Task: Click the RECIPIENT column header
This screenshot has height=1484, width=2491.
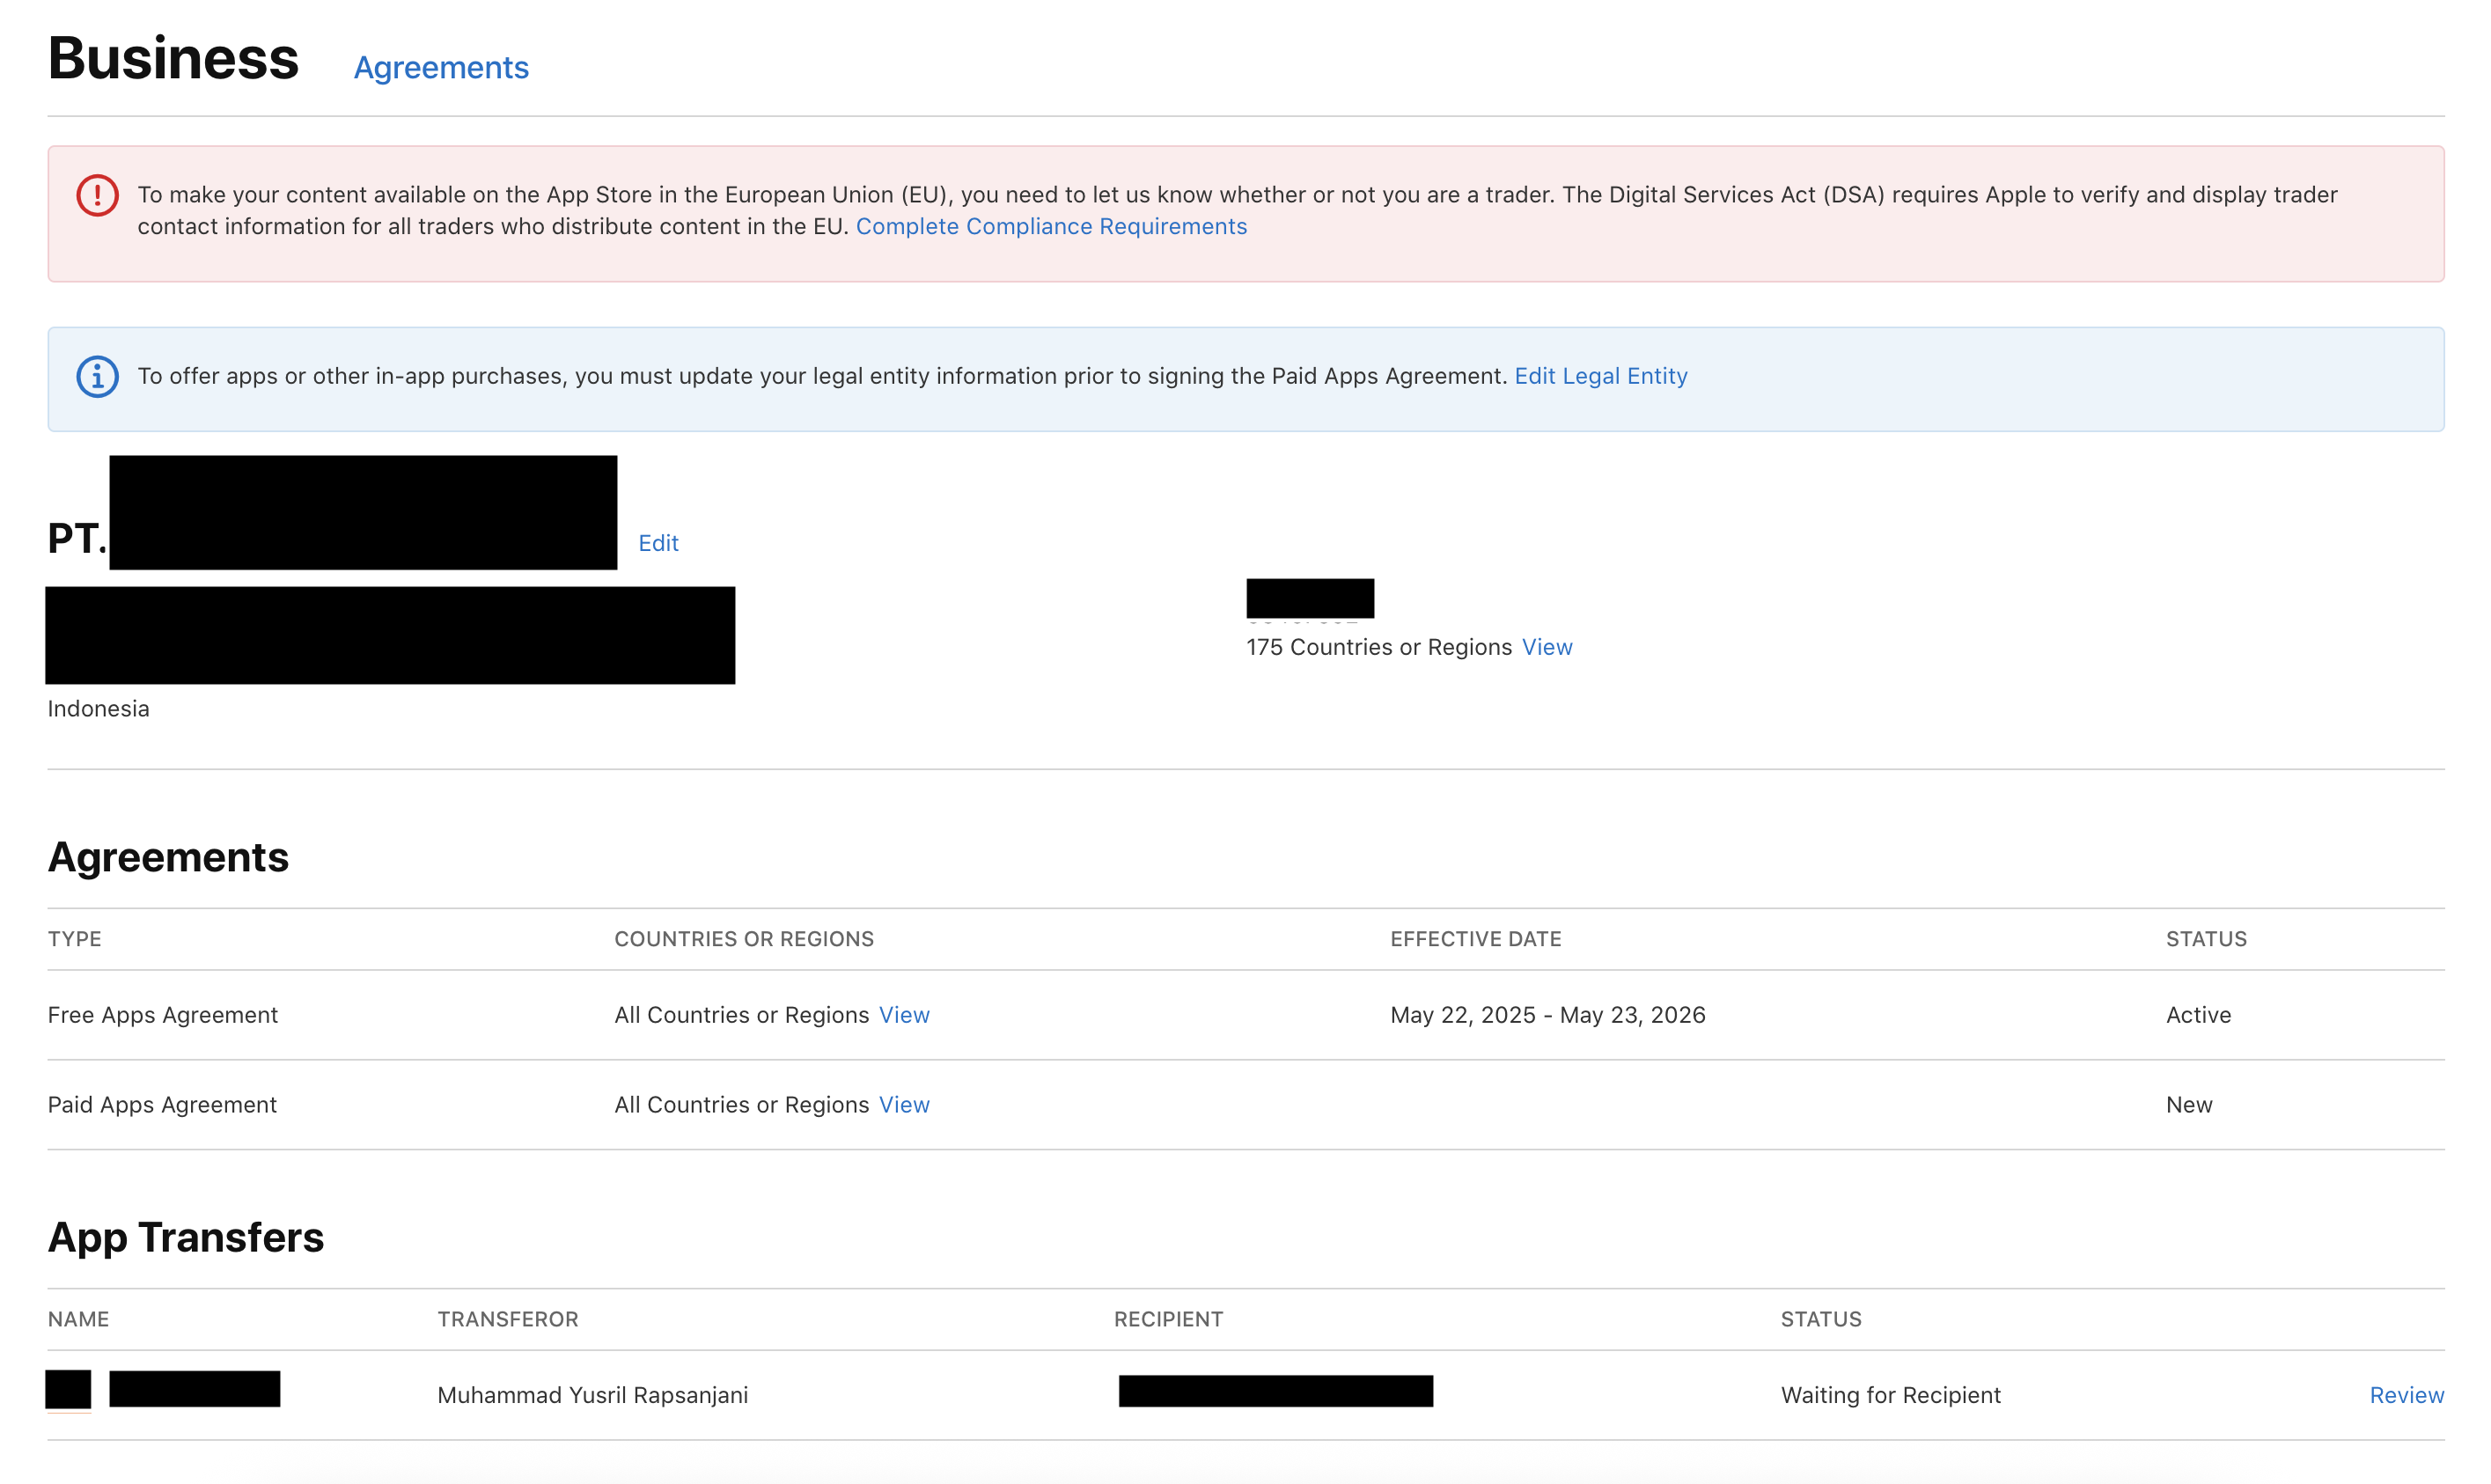Action: (1168, 1319)
